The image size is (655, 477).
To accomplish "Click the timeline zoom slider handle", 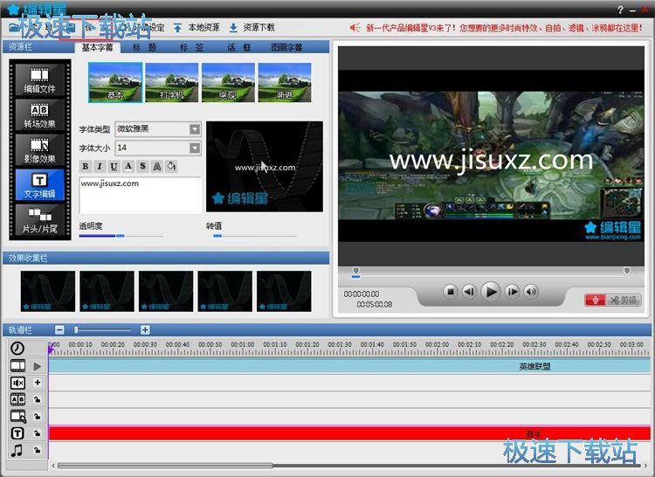I will pos(76,330).
